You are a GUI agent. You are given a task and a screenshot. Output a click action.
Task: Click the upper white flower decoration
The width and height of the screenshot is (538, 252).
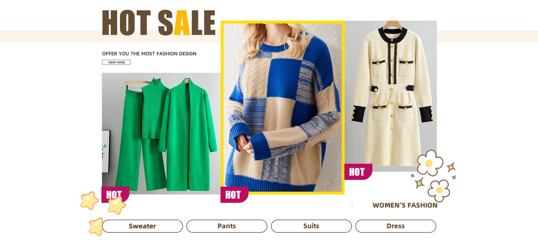[430, 163]
